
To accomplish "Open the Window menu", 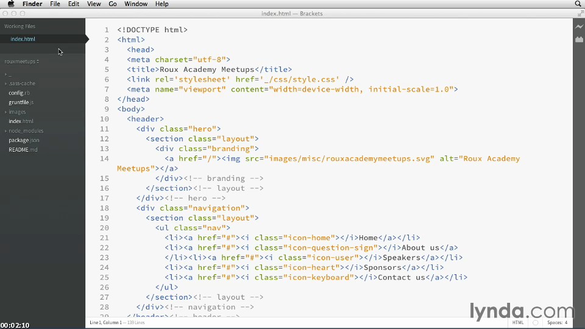I will (x=135, y=4).
